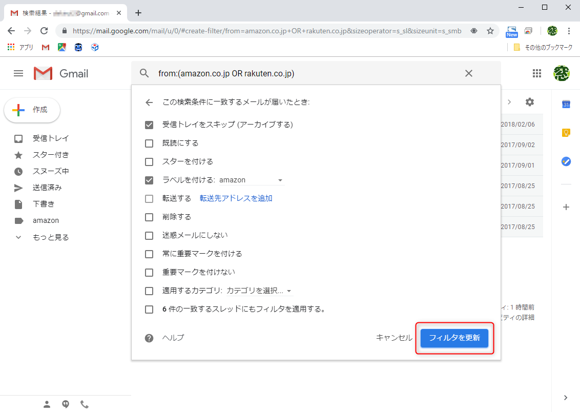
Task: Enable 常に重要マークを付ける option
Action: tap(149, 253)
